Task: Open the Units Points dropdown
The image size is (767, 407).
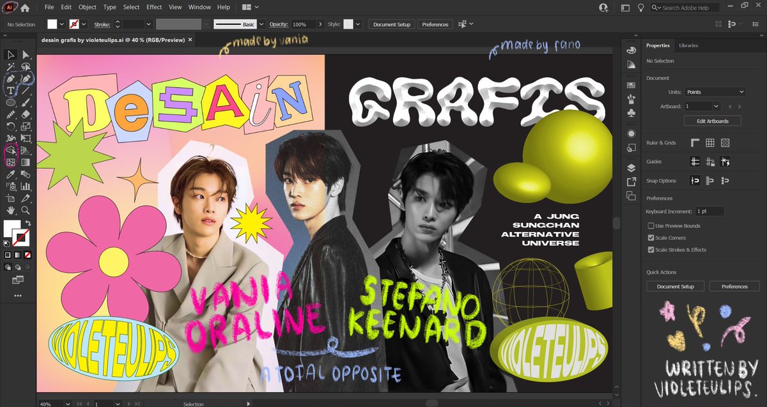Action: tap(715, 92)
